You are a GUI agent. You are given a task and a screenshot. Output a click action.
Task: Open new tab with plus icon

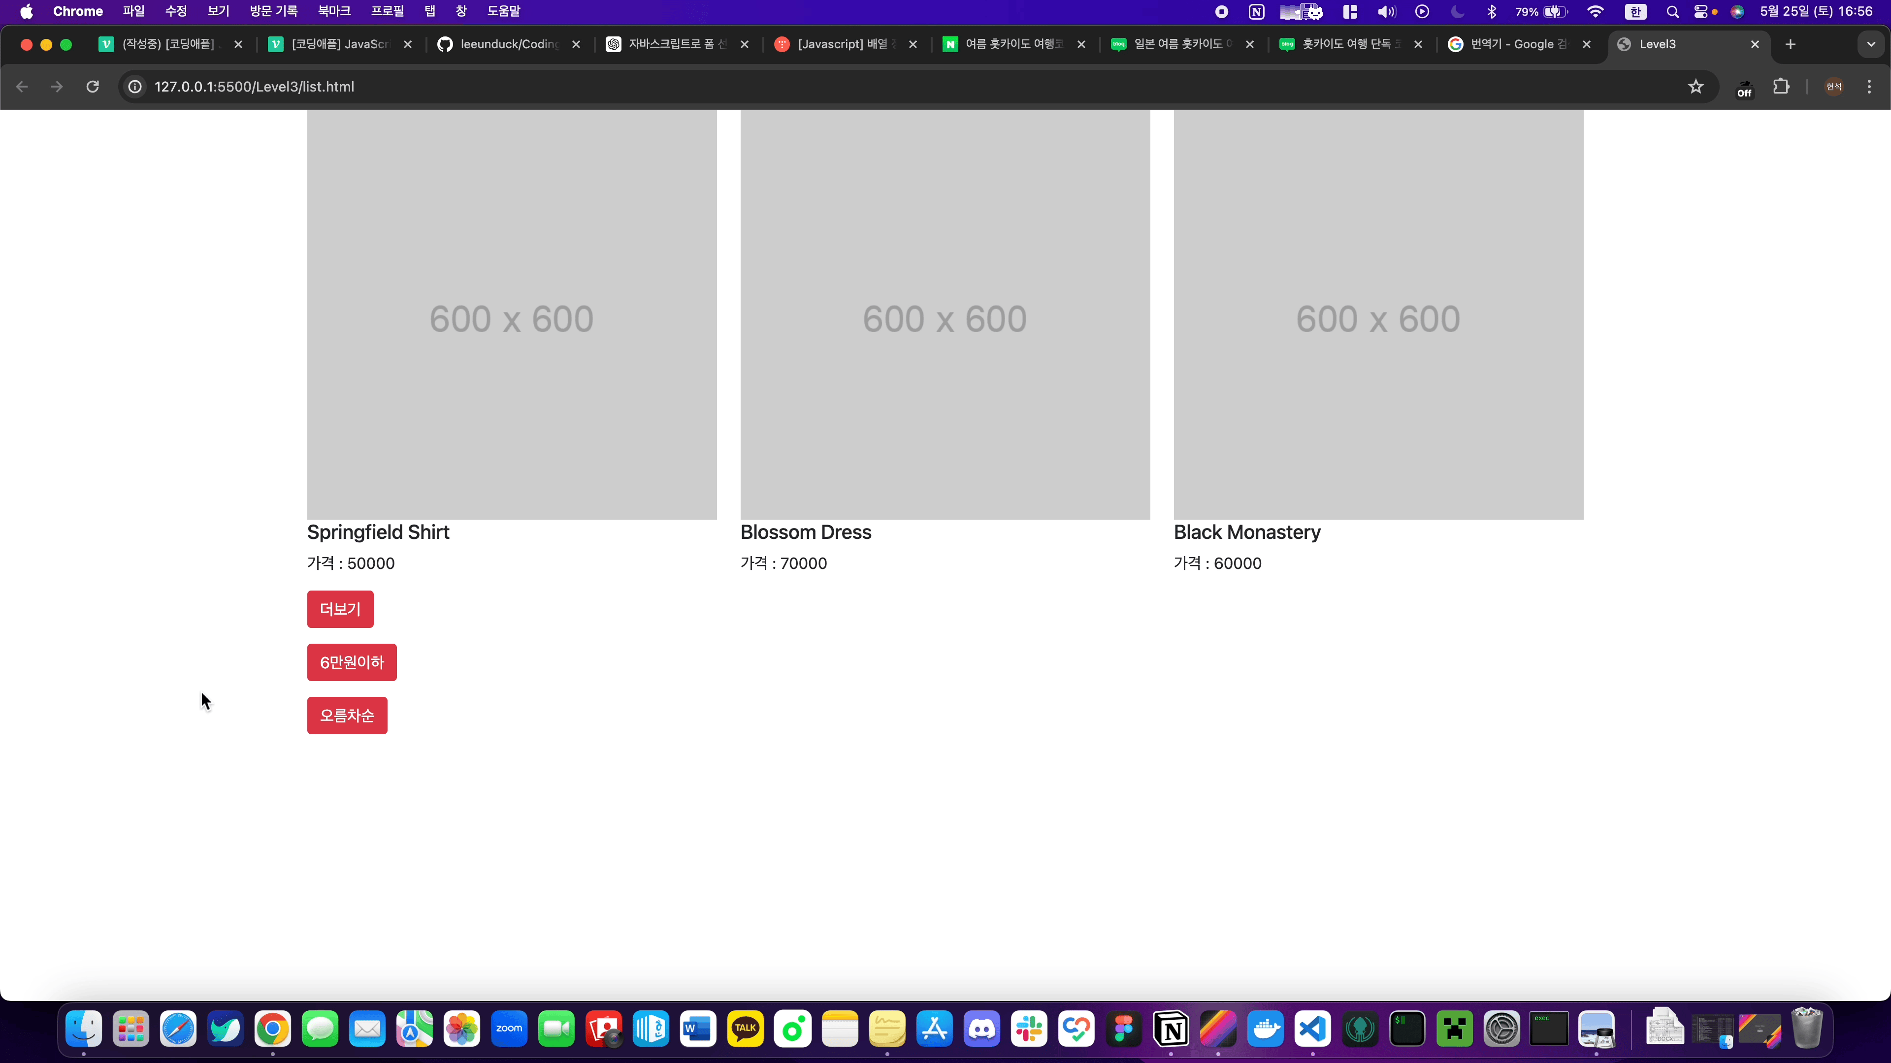1791,44
